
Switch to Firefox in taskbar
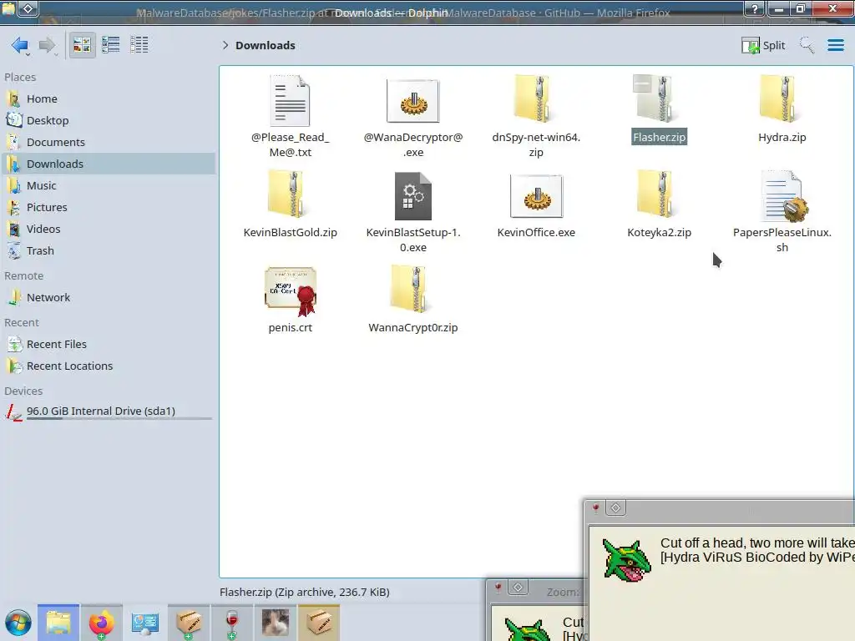click(x=101, y=623)
